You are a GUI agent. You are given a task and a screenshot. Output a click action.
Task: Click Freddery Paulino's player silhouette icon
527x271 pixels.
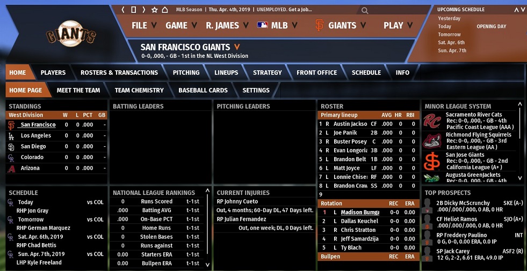click(428, 238)
